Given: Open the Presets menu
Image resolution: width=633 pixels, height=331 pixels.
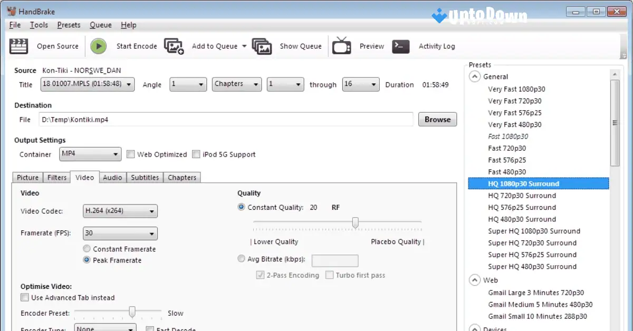Looking at the screenshot, I should click(x=69, y=25).
